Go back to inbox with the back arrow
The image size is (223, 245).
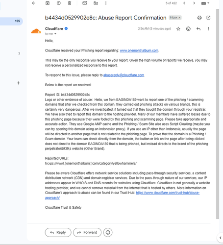tap(34, 3)
